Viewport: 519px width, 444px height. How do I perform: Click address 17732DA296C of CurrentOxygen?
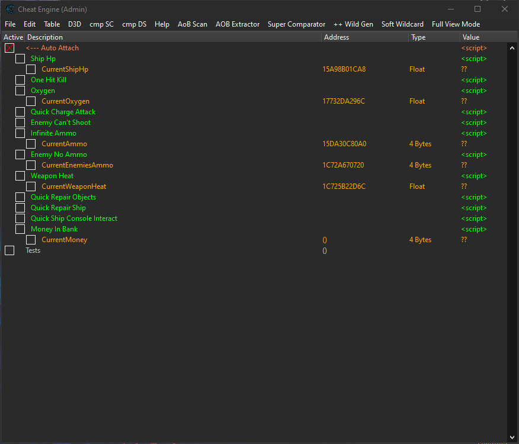point(344,101)
